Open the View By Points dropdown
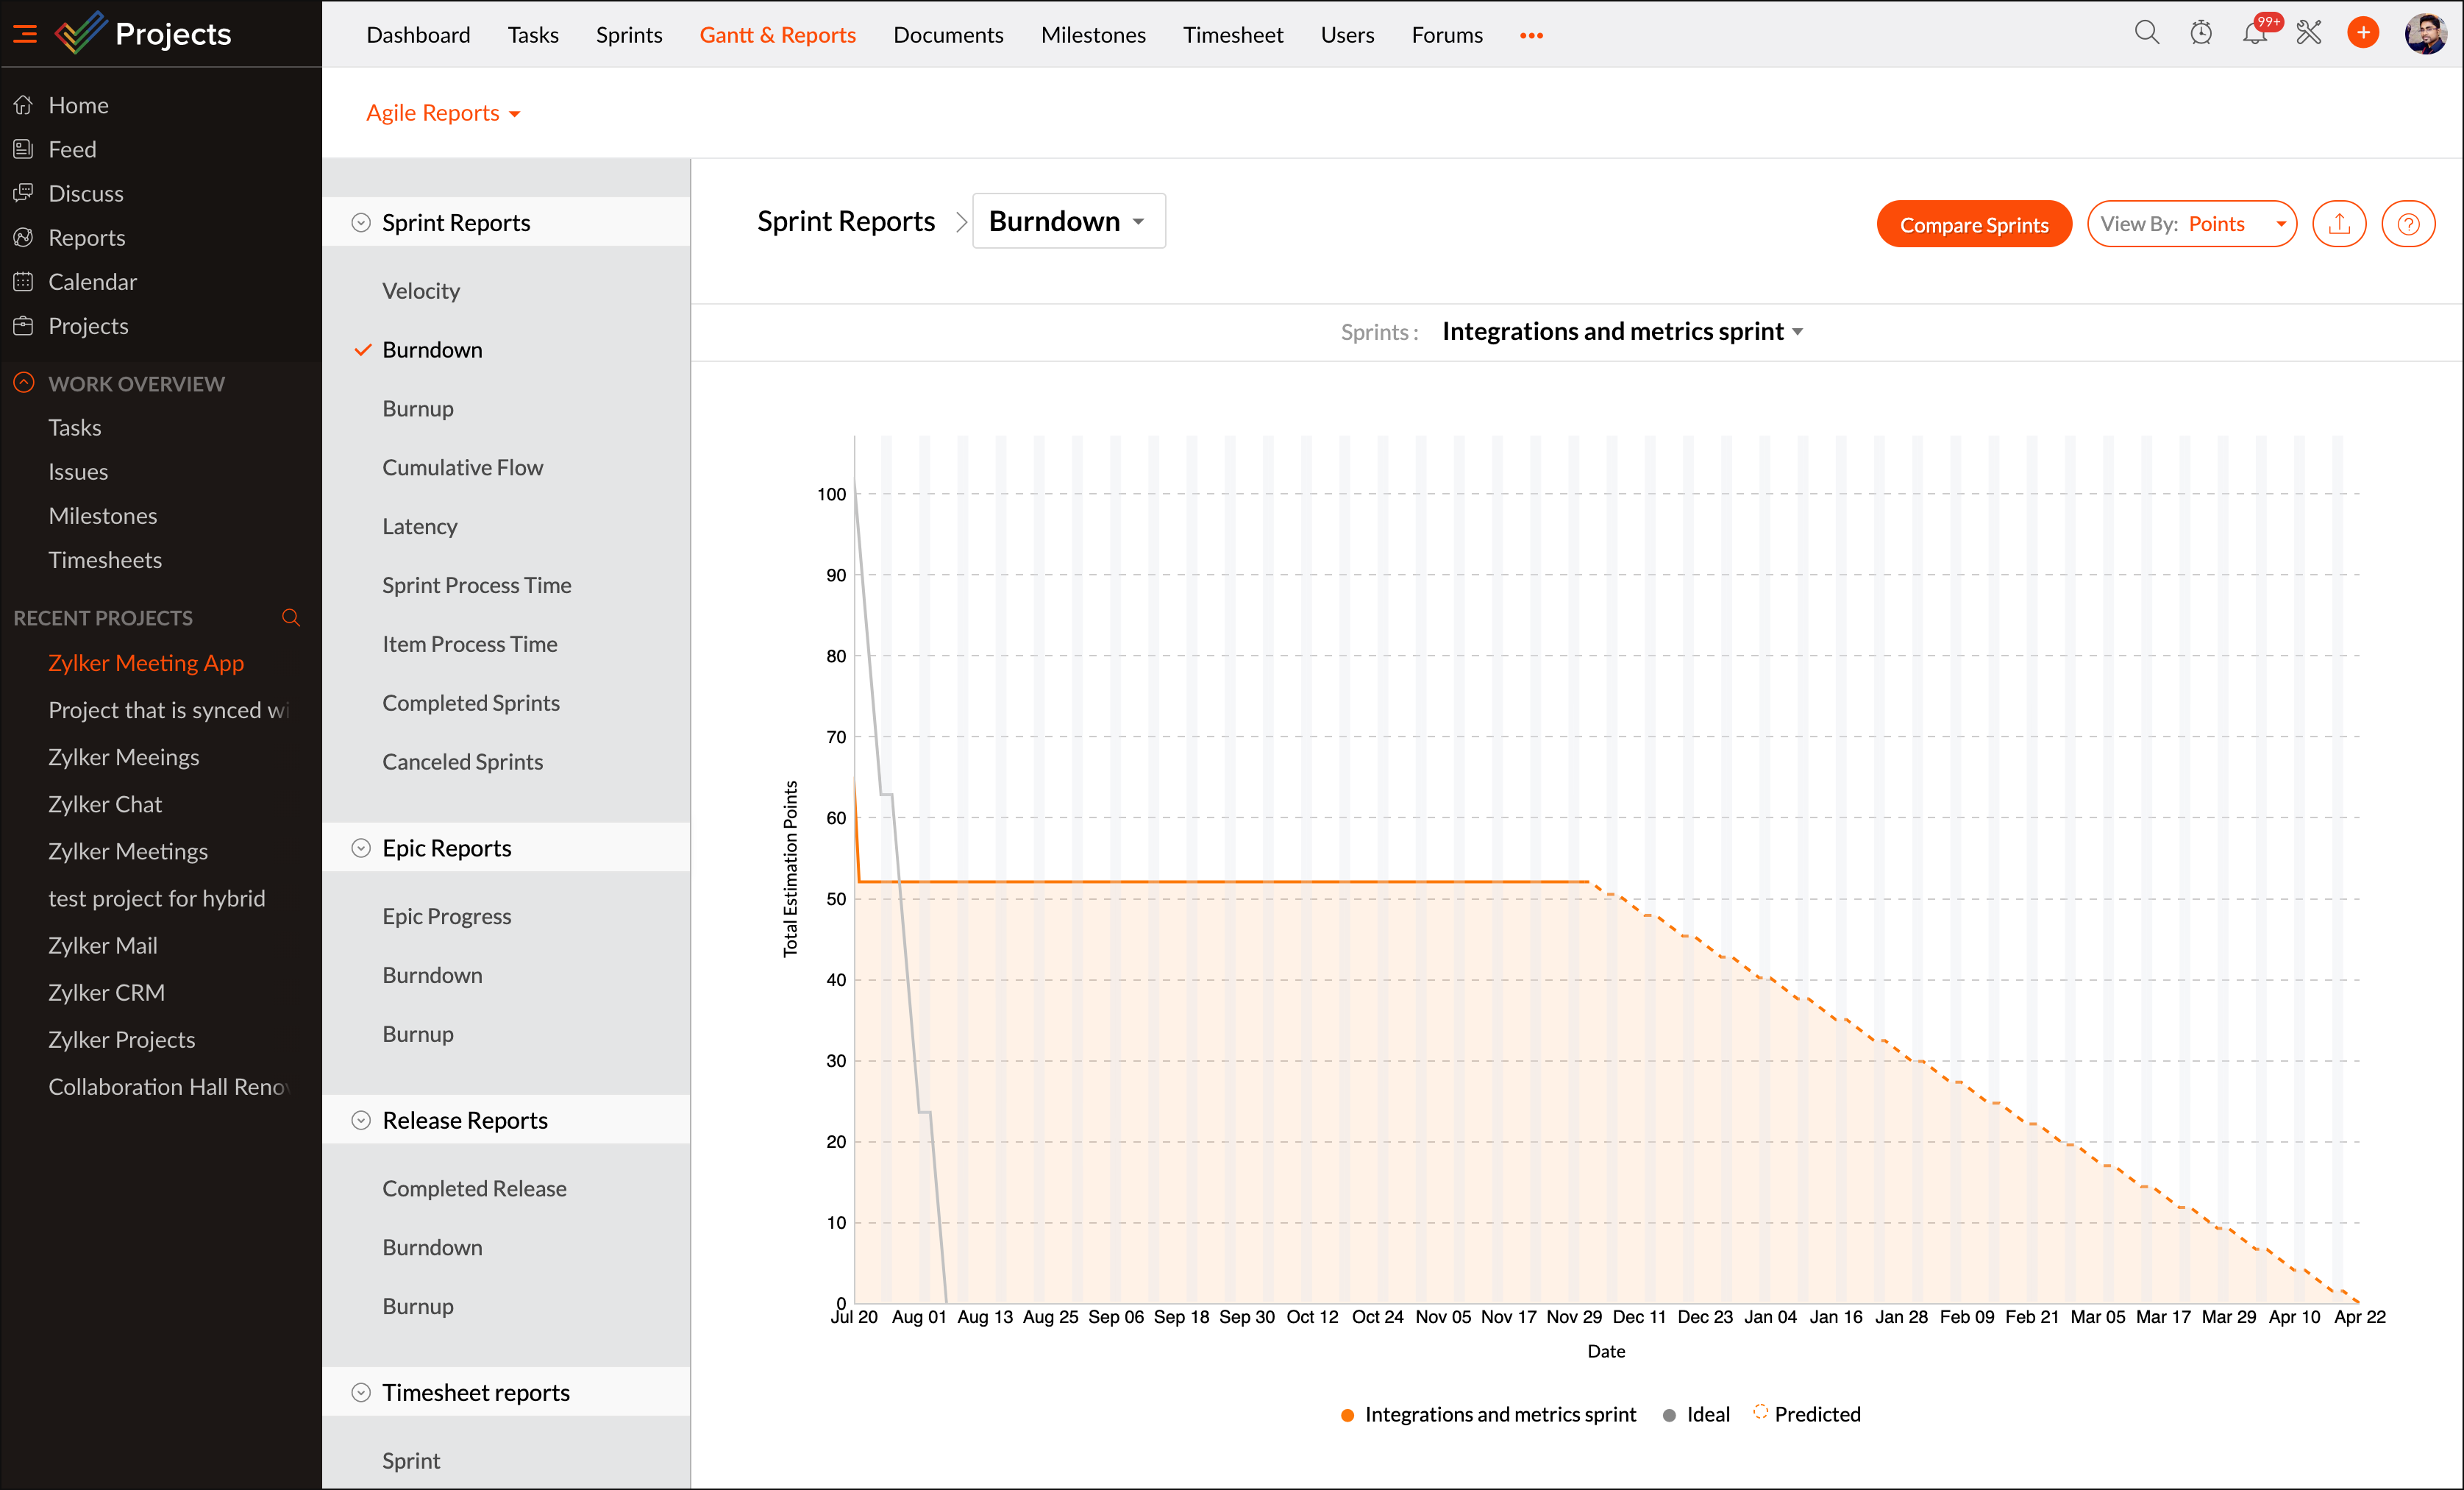This screenshot has width=2464, height=1490. coord(2191,224)
